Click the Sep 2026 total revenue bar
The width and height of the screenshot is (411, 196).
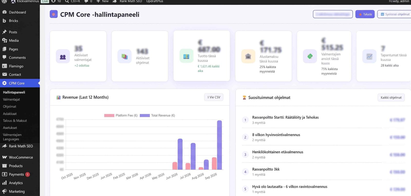pyautogui.click(x=219, y=145)
